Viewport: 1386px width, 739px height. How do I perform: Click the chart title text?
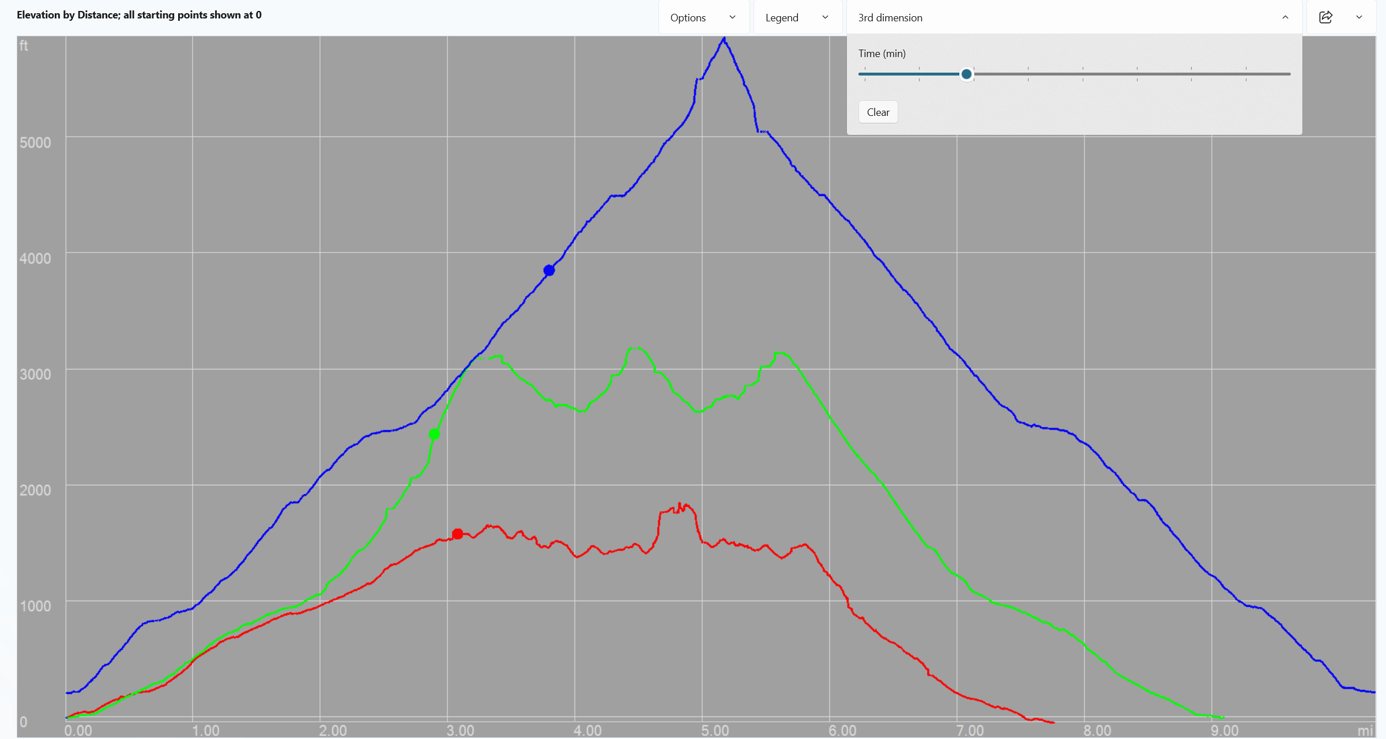click(139, 15)
